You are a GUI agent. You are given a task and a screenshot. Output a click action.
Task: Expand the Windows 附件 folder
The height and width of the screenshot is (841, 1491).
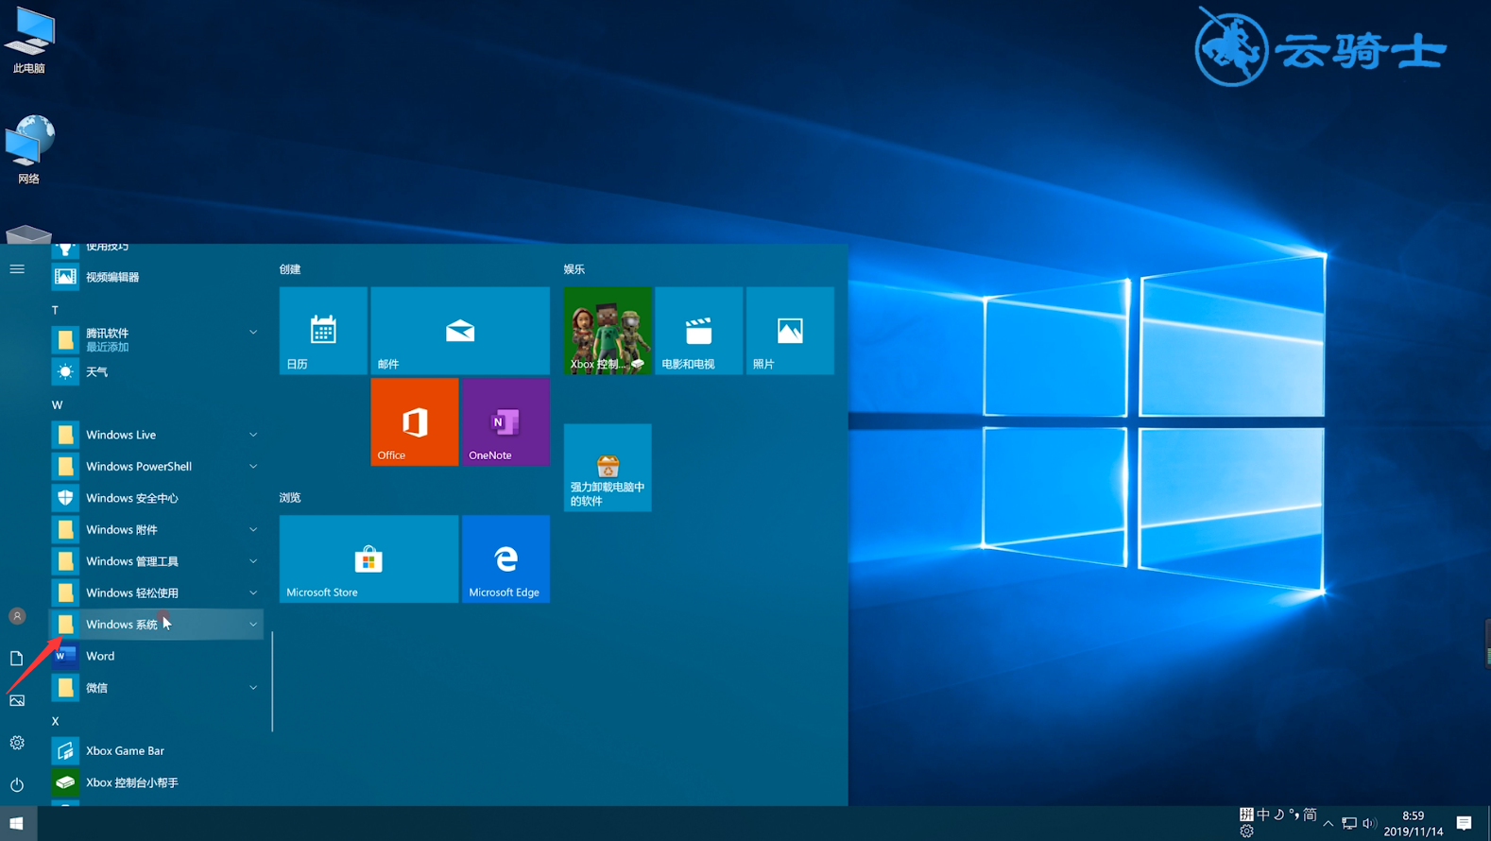[x=156, y=530]
